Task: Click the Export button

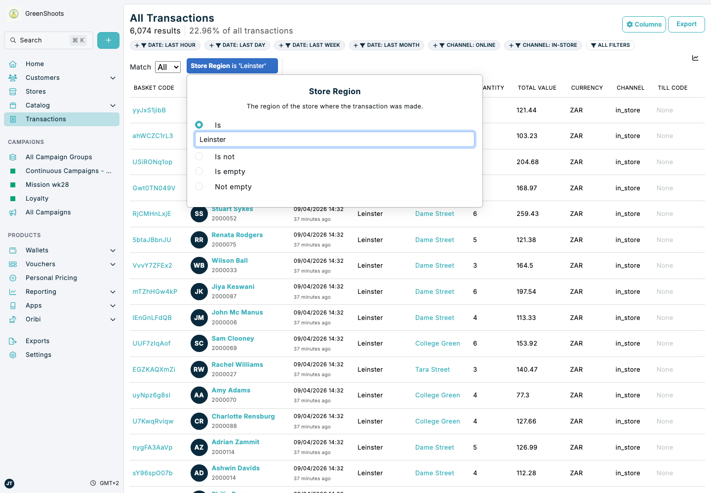Action: (x=686, y=24)
